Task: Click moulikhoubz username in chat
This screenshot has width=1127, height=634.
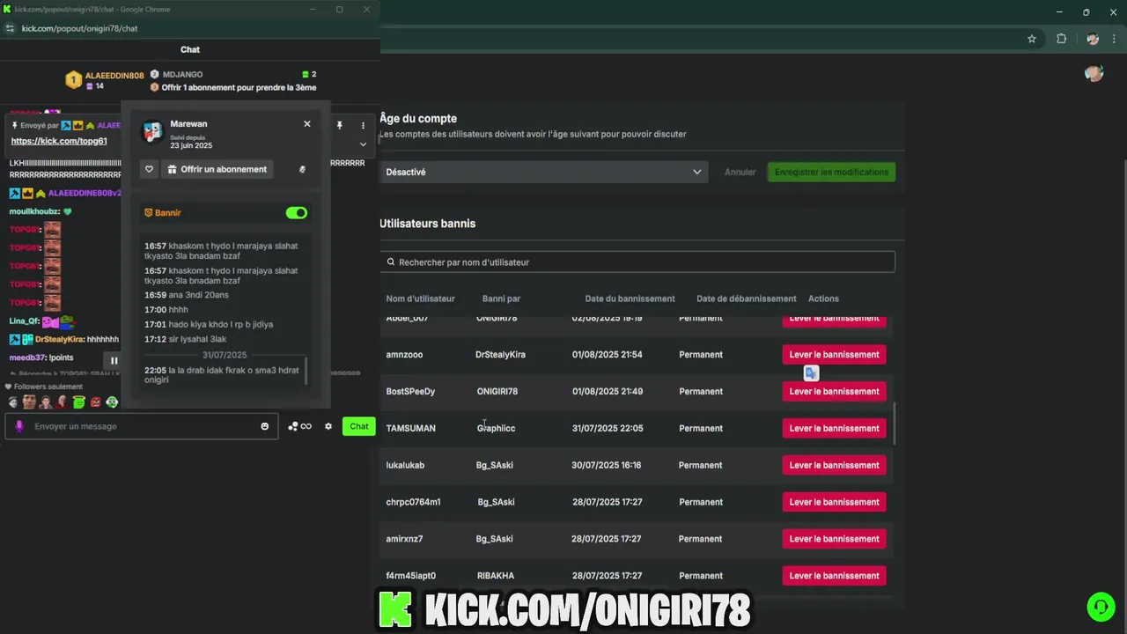Action: pyautogui.click(x=34, y=211)
